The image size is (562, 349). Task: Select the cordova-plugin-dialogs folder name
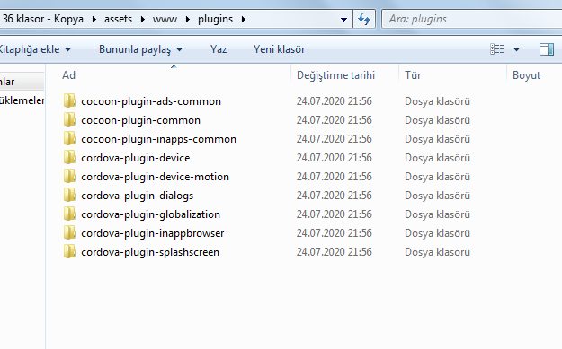(x=138, y=196)
